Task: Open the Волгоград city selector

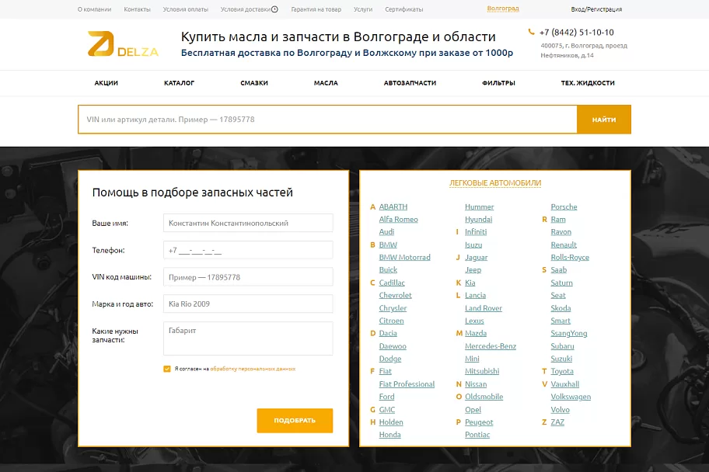Action: click(503, 9)
